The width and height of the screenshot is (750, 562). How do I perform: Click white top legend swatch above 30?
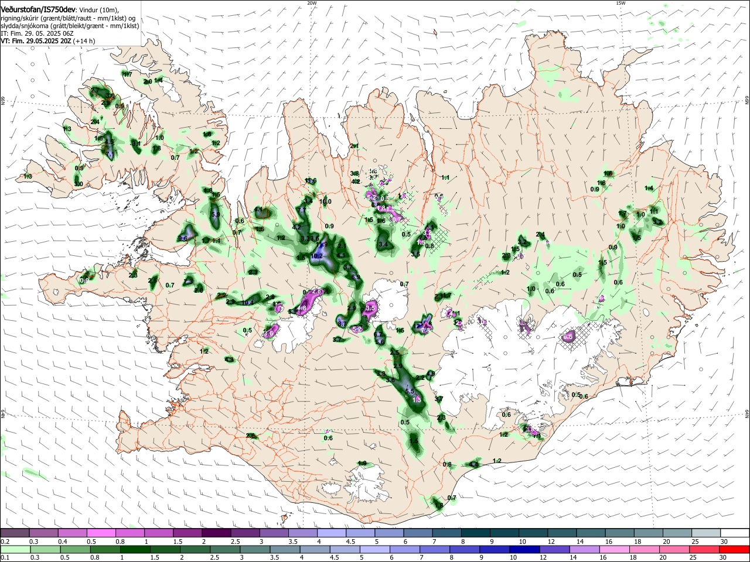point(735,533)
